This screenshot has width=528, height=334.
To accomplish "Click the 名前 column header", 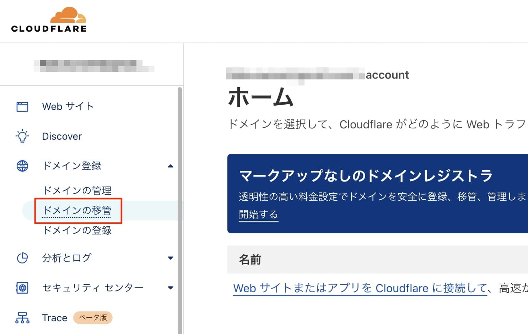I will click(x=250, y=260).
